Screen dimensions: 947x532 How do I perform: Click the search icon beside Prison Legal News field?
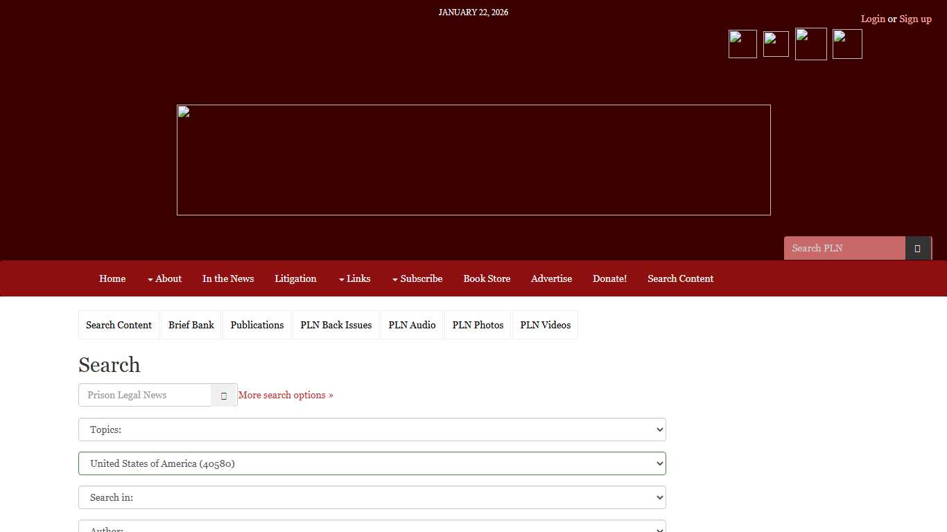pyautogui.click(x=224, y=395)
